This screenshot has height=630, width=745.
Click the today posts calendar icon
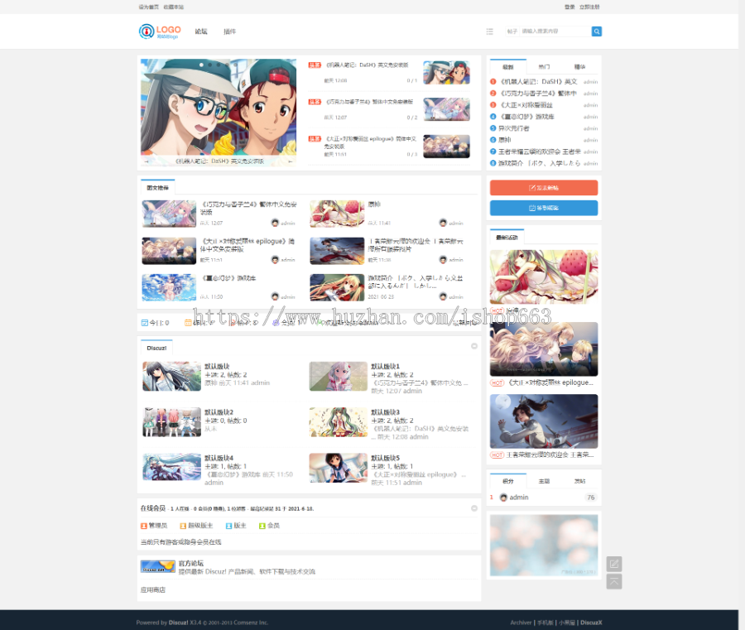coord(144,323)
